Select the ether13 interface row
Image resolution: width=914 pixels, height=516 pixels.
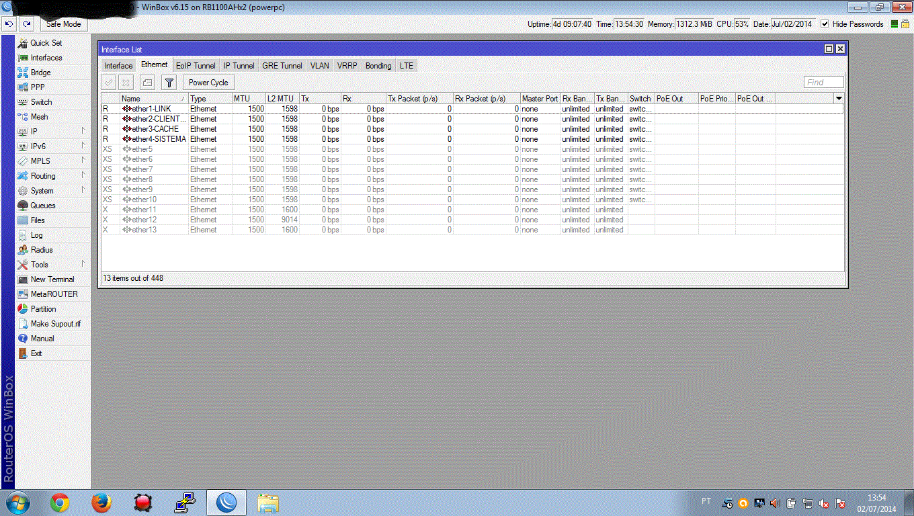coord(472,230)
